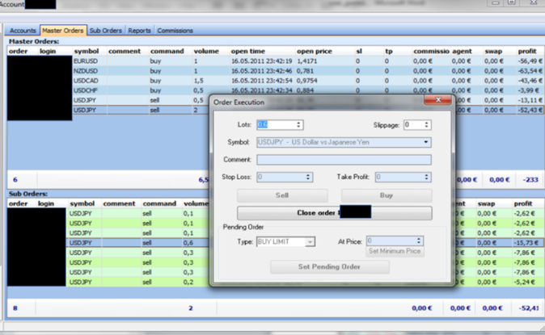Click the Buy button
Viewport: 545px width, 335px height.
pos(386,195)
